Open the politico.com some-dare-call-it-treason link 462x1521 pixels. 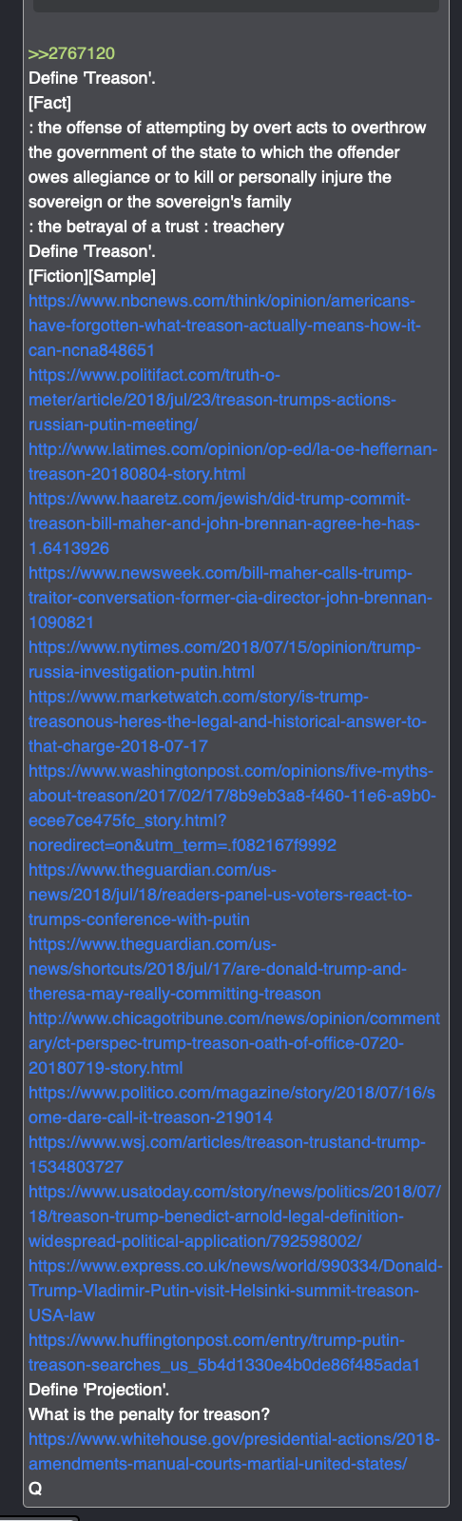pyautogui.click(x=232, y=1105)
